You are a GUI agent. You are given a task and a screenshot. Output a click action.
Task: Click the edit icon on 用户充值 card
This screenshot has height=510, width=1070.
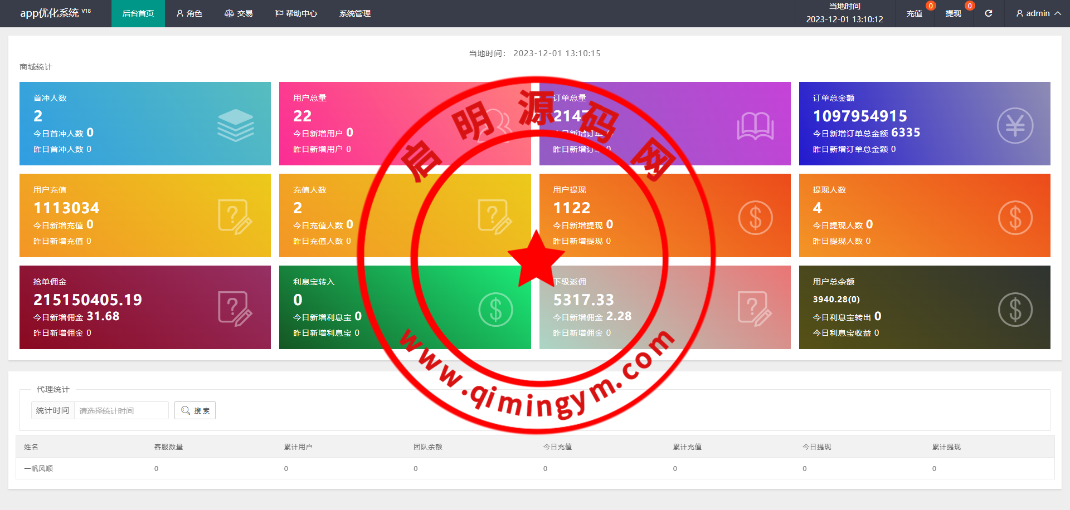click(235, 217)
